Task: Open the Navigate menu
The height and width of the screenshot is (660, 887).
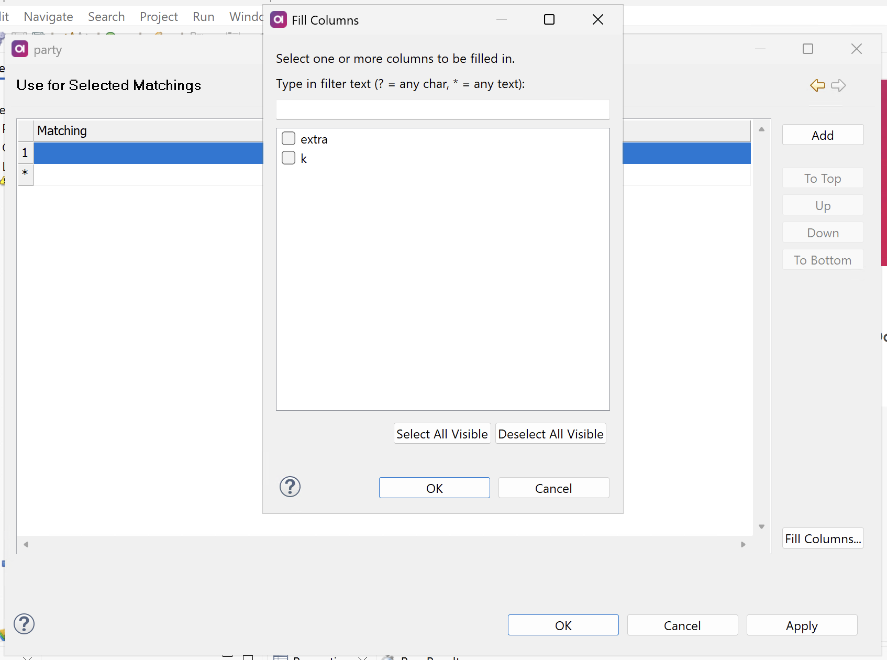Action: [x=48, y=17]
